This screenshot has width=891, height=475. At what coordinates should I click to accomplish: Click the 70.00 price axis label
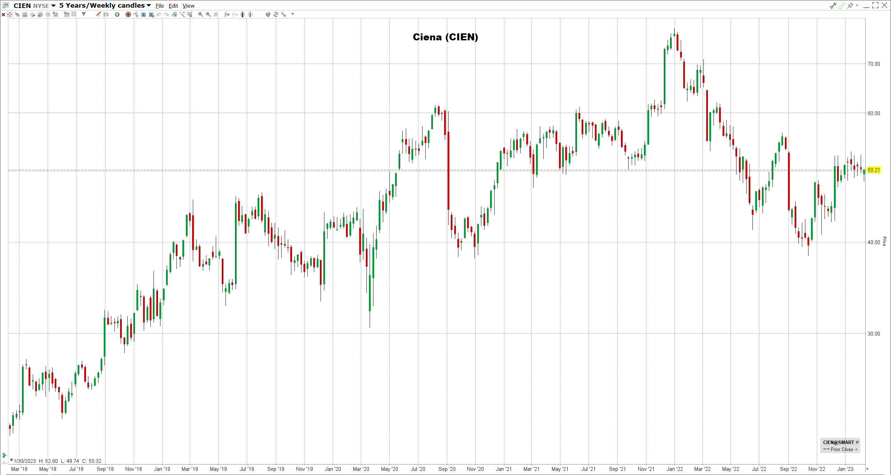click(x=874, y=64)
